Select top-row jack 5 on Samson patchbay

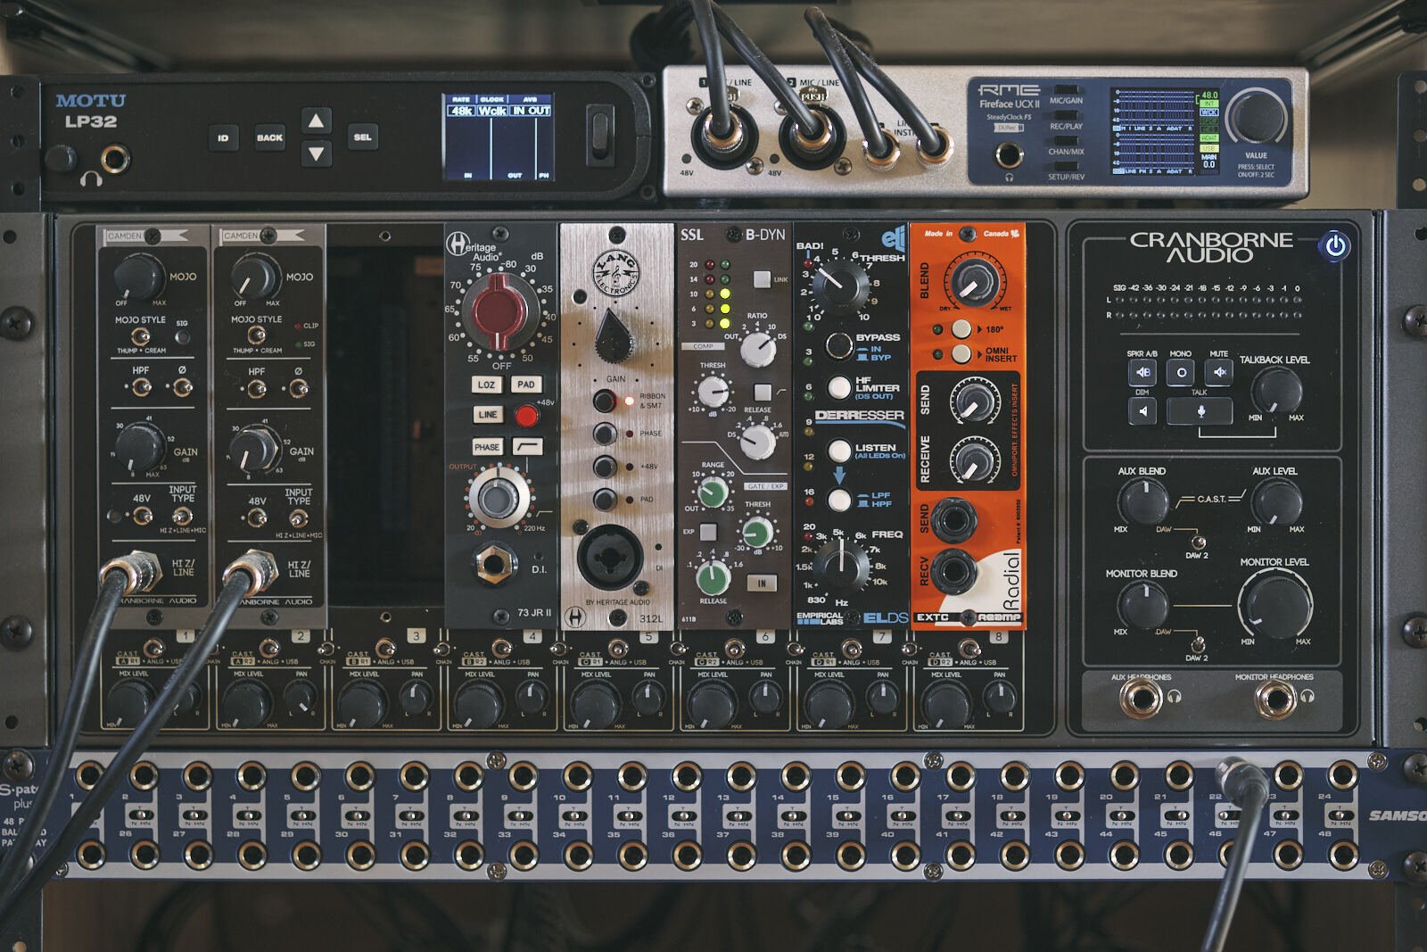(x=305, y=776)
